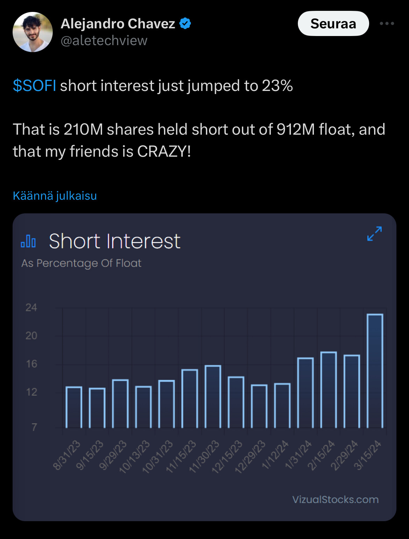
Task: Open the $SOFI cashtag link
Action: [x=34, y=86]
